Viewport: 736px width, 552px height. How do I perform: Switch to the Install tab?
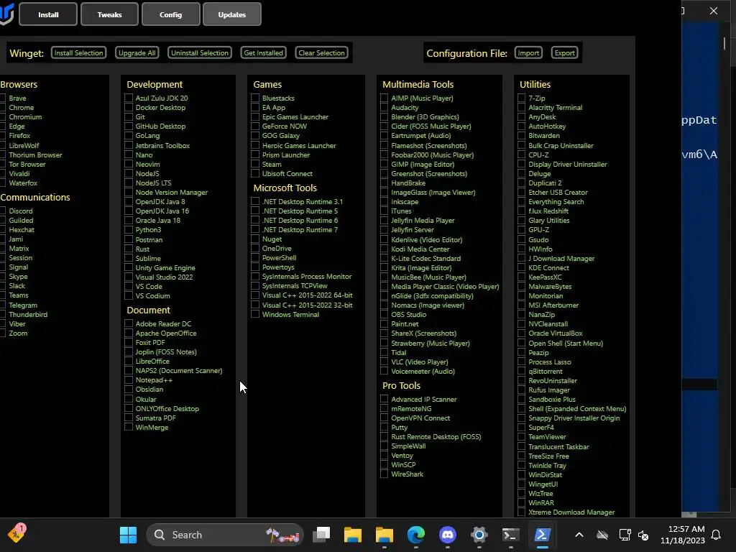[x=48, y=14]
